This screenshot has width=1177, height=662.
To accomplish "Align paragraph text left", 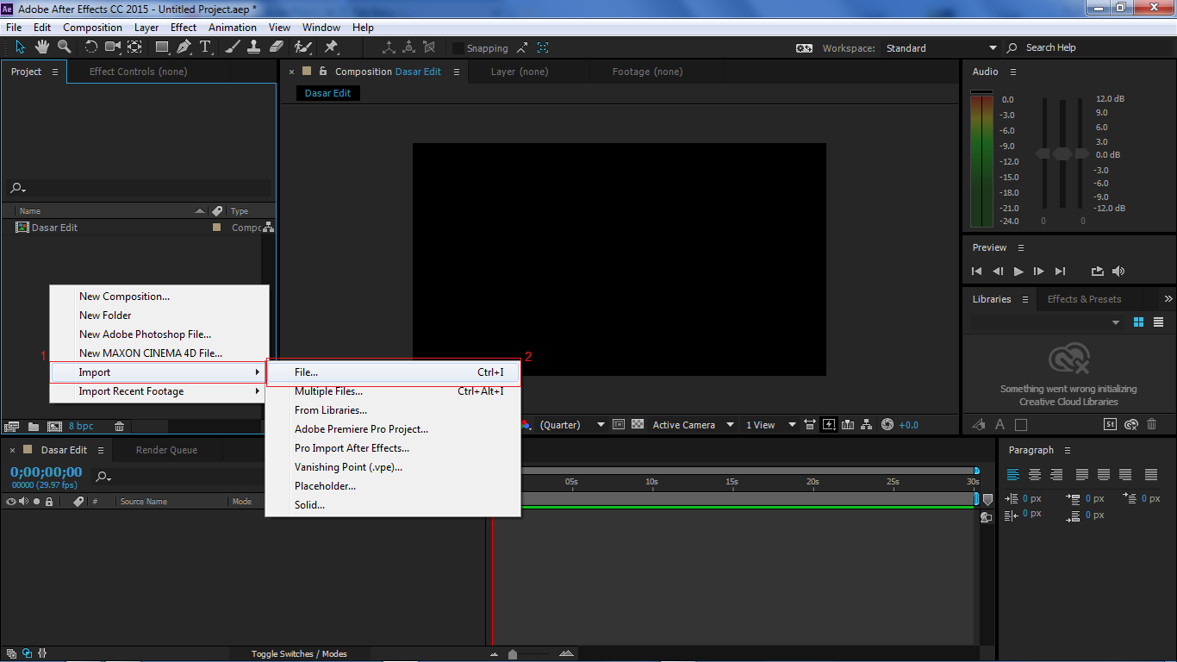I will click(x=1013, y=474).
